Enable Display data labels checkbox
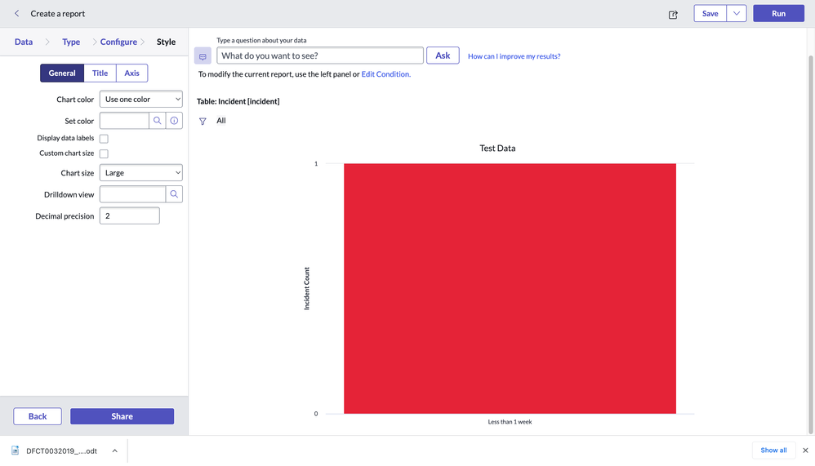The width and height of the screenshot is (815, 466). pyautogui.click(x=104, y=139)
